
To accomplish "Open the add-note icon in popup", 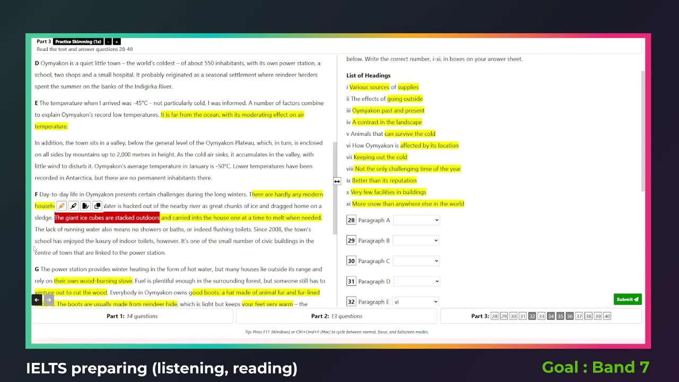I will click(x=85, y=206).
